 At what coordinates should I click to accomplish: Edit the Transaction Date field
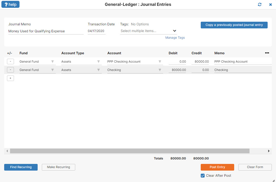pos(97,31)
